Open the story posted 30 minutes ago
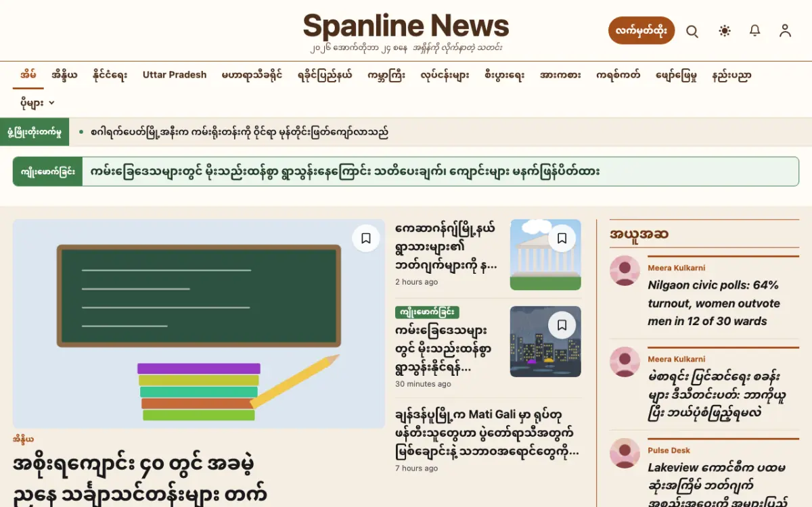Viewport: 812px width, 507px height. (443, 349)
